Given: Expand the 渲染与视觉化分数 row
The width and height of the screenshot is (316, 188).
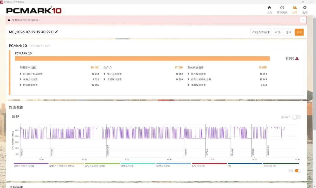Looking at the screenshot, I should pos(188,79).
